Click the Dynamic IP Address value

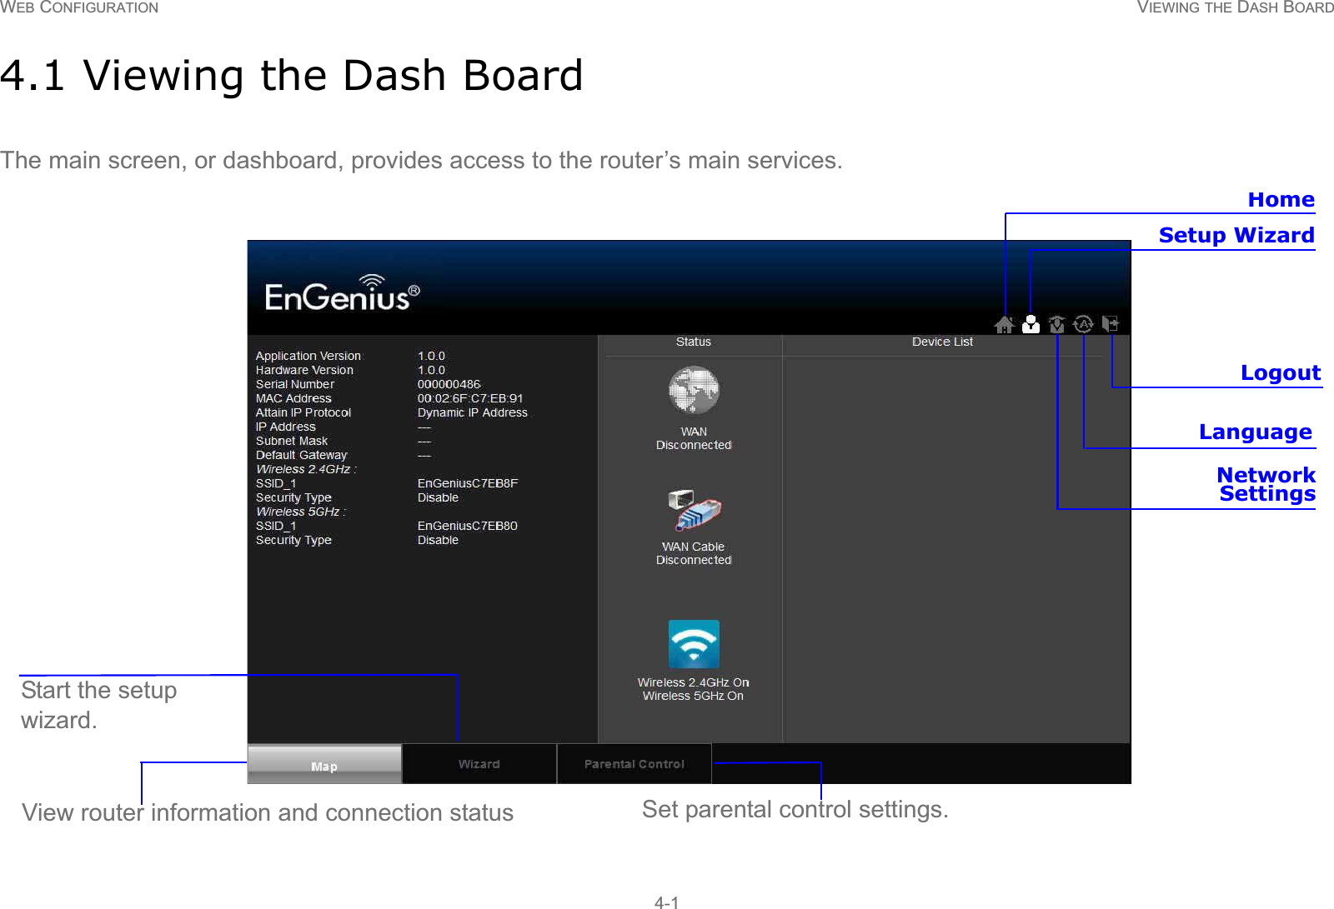473,412
